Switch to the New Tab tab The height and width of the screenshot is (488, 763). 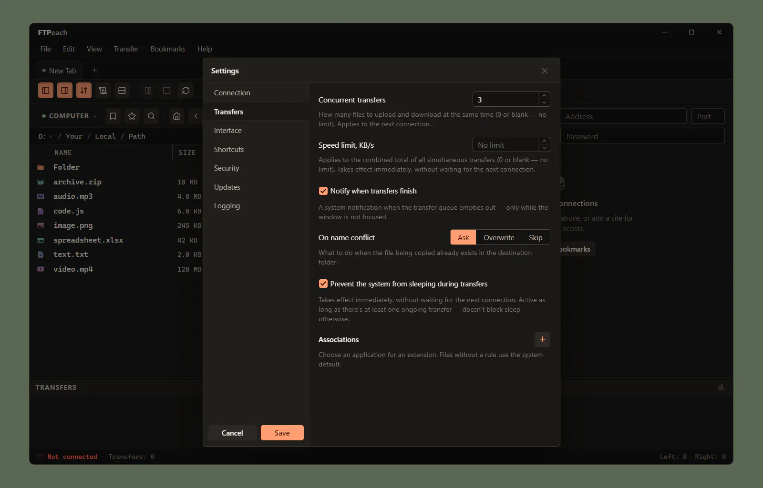point(60,71)
